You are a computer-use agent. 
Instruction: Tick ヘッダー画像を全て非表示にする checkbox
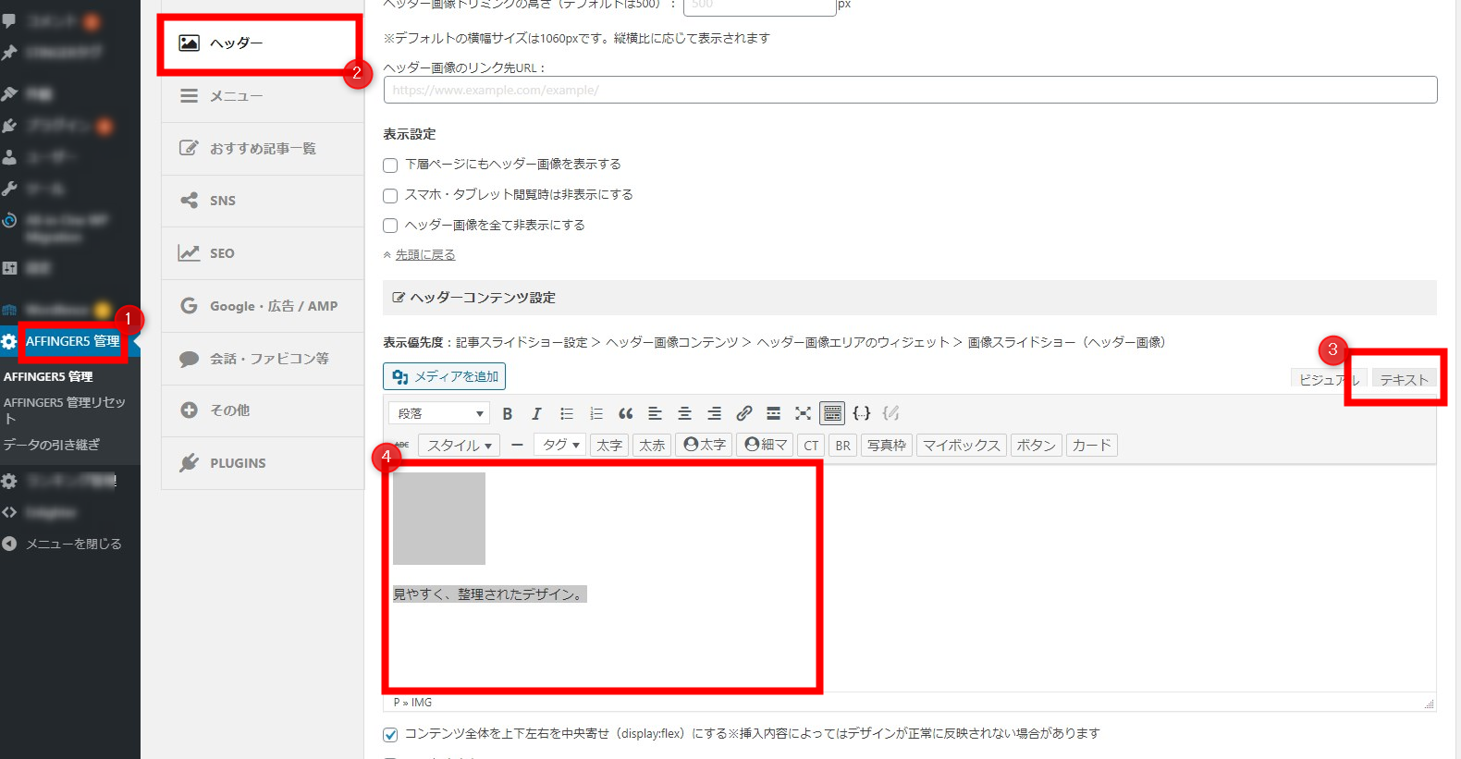(x=390, y=226)
